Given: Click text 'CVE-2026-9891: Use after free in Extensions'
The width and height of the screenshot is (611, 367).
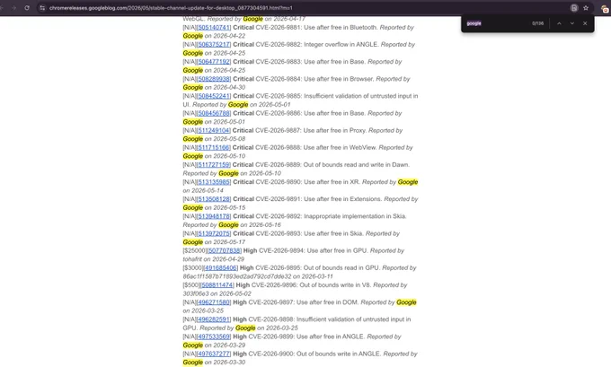Looking at the screenshot, I should [318, 199].
